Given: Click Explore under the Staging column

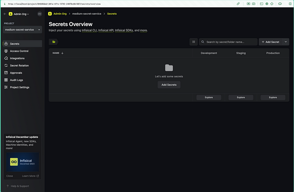Looking at the screenshot, I should click(241, 98).
